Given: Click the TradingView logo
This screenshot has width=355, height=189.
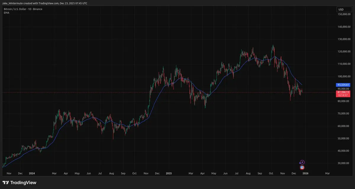Looking at the screenshot, I should click(x=20, y=183).
